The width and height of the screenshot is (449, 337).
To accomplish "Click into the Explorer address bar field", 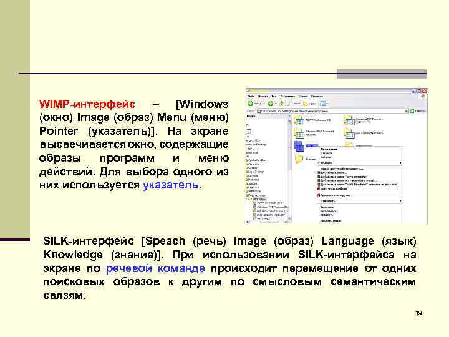I will click(330, 111).
